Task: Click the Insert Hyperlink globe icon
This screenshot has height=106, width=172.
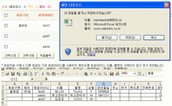Action: coord(86,74)
